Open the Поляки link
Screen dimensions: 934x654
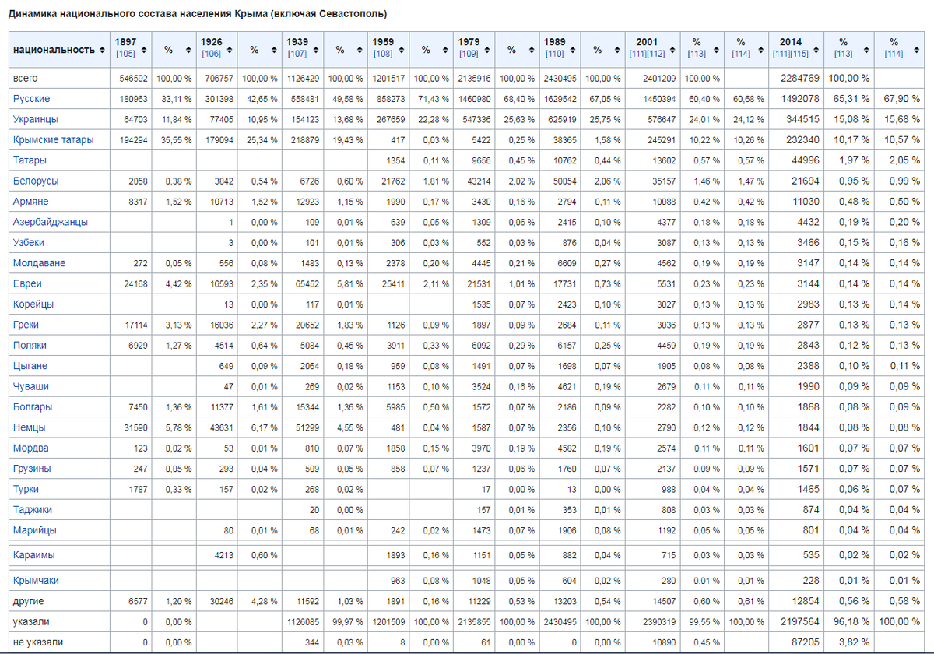[30, 345]
